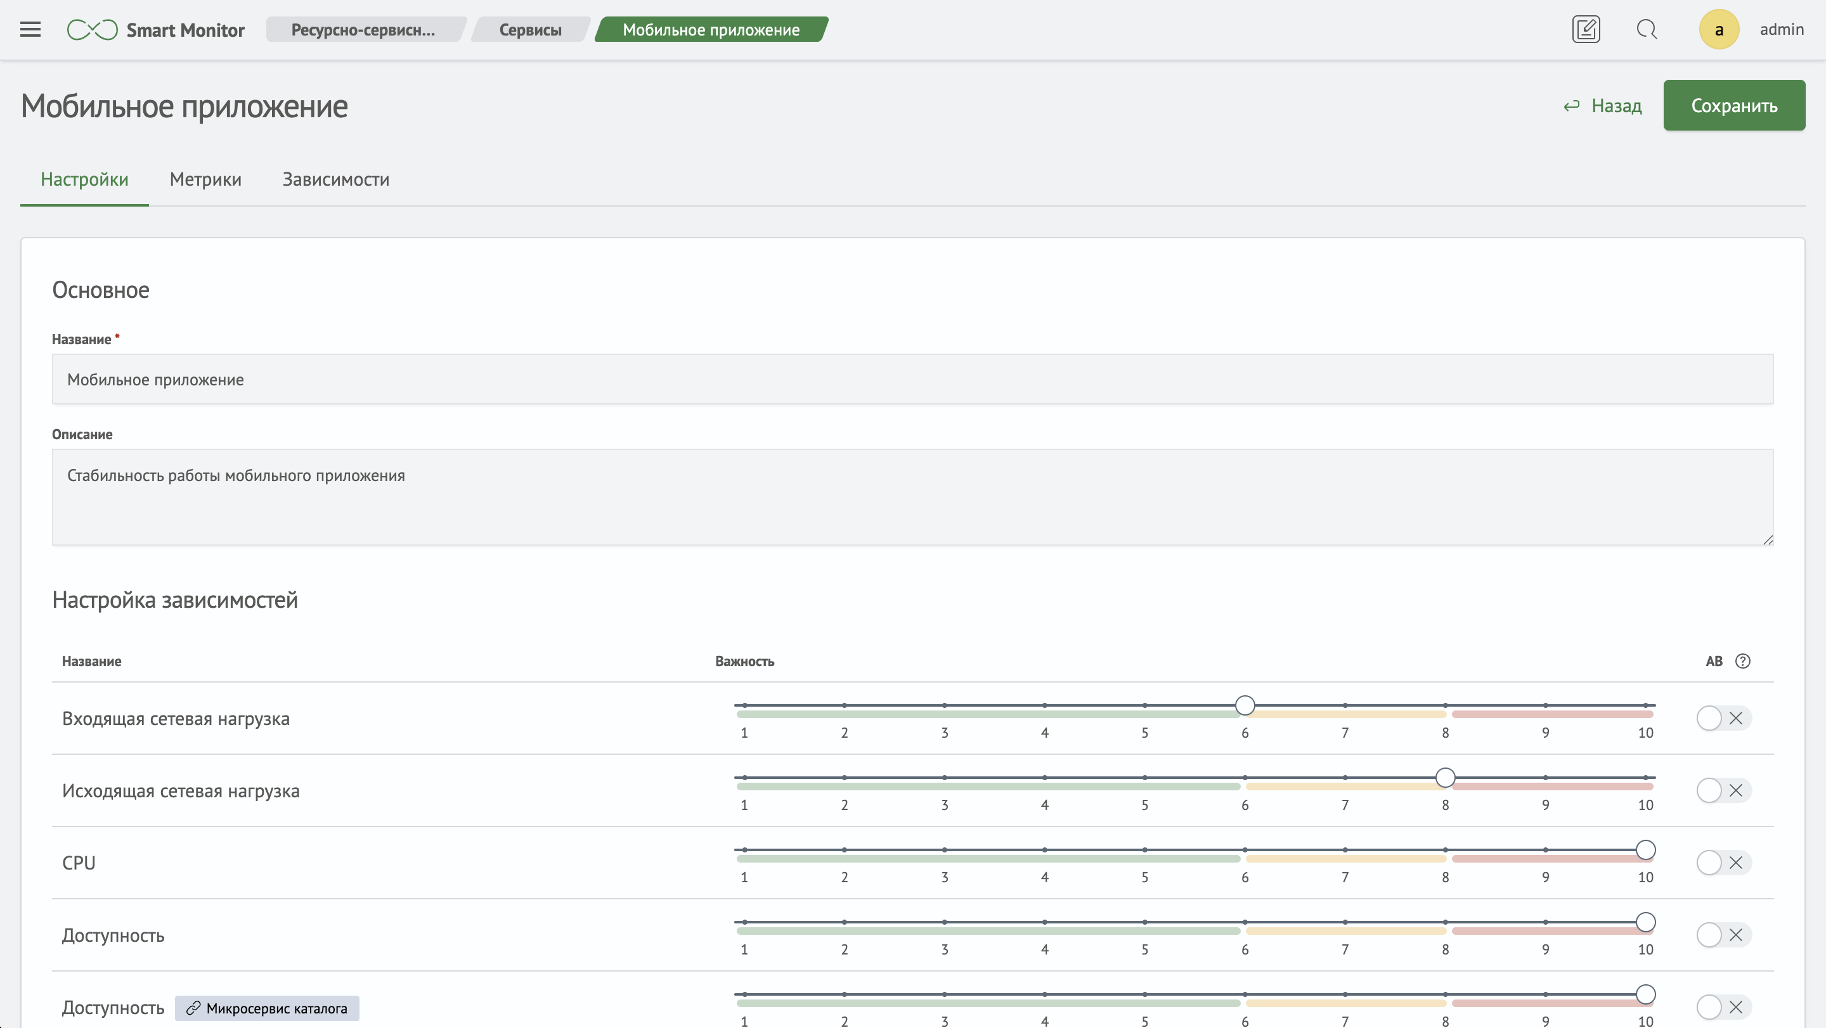Switch to the Метрики tab

(205, 179)
